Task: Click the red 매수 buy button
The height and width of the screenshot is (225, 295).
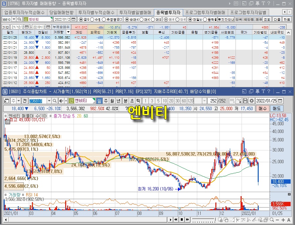Action: coord(263,108)
